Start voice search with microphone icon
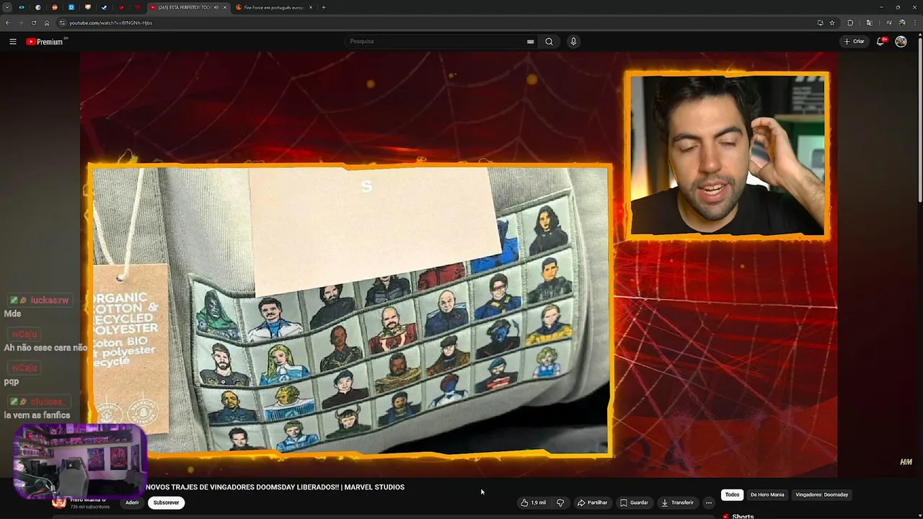Viewport: 923px width, 519px height. pos(573,42)
